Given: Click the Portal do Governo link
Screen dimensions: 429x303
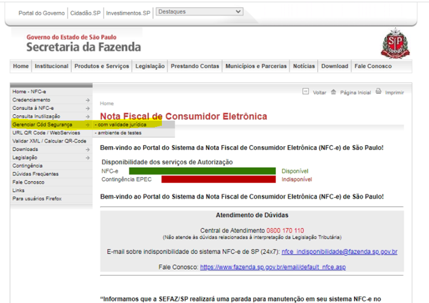Looking at the screenshot, I should (41, 13).
